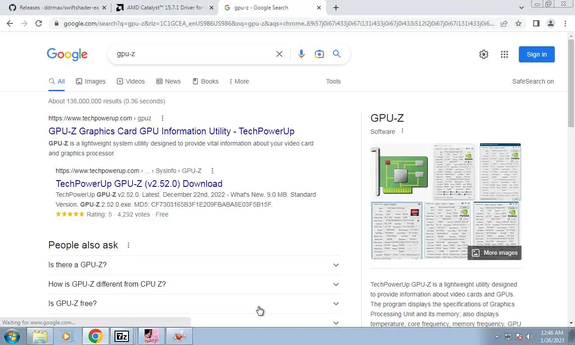Open SafeSearch on settings
The height and width of the screenshot is (345, 575).
(533, 81)
